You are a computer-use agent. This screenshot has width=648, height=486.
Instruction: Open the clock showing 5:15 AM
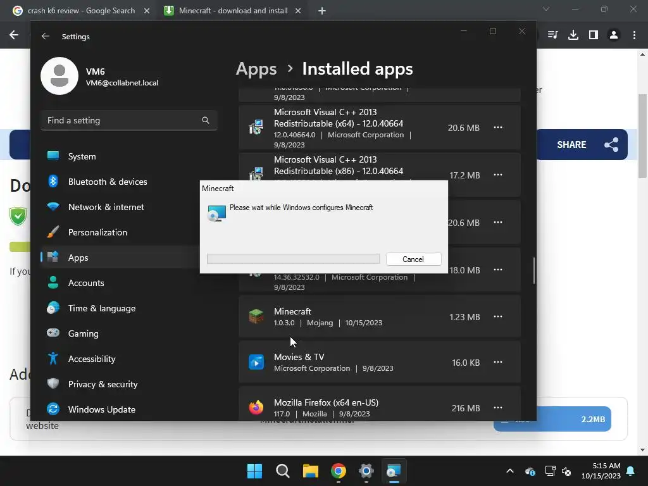tap(601, 471)
